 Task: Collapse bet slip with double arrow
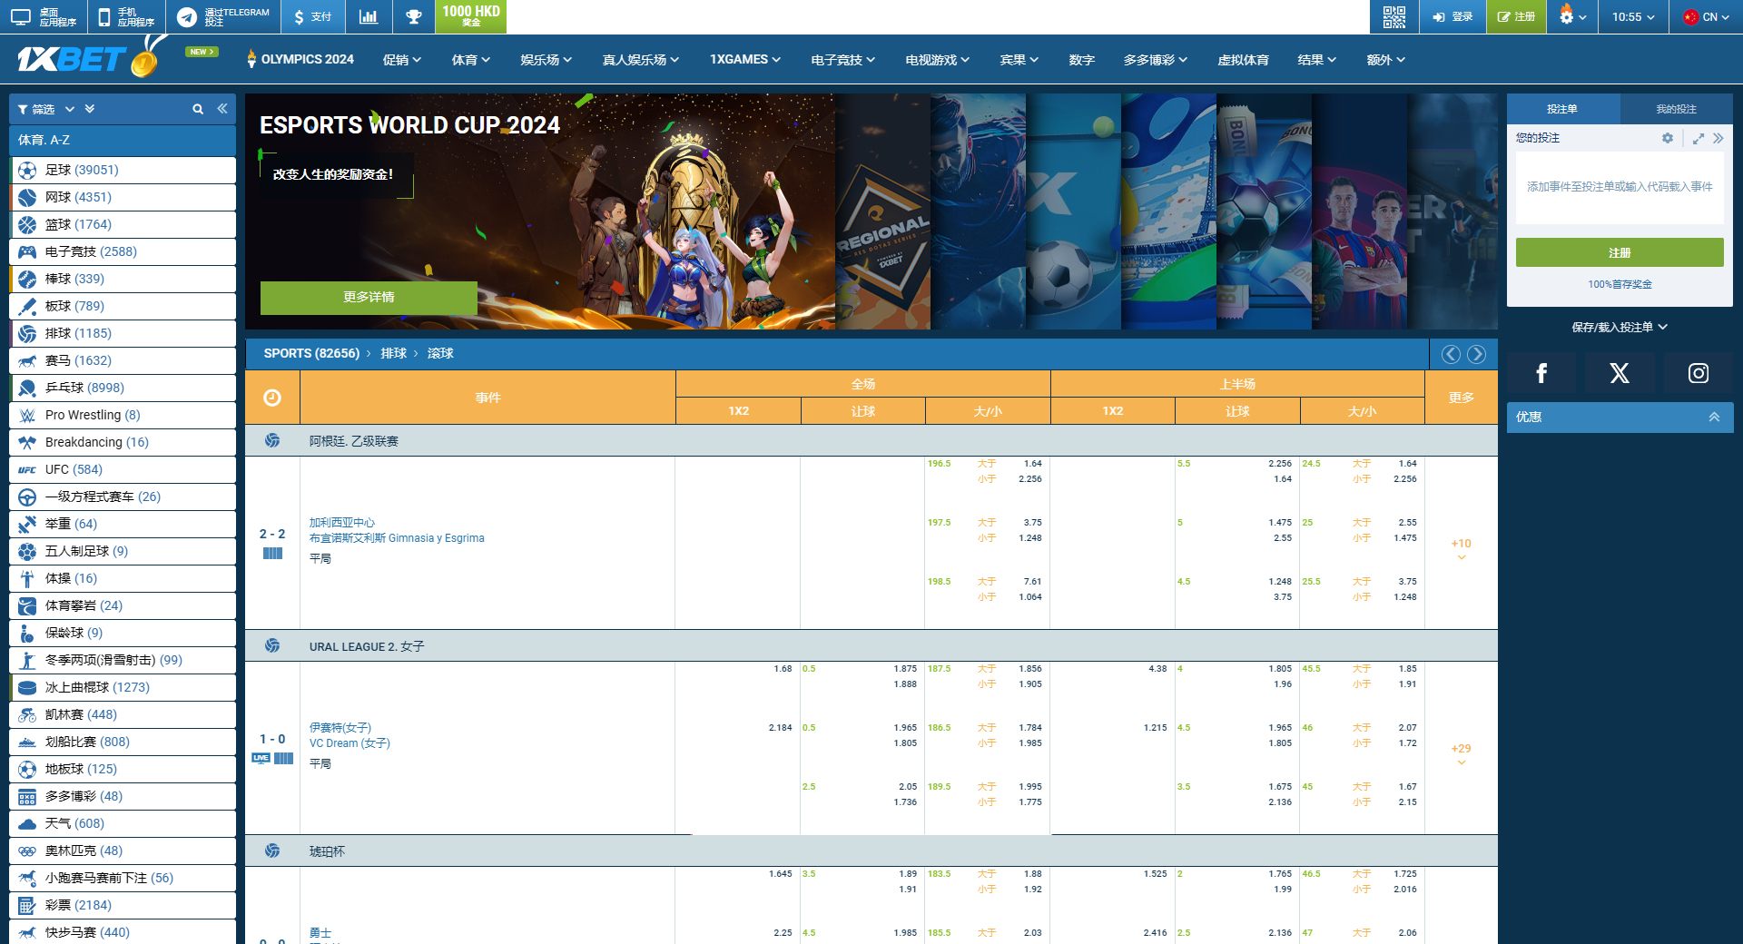click(1718, 139)
